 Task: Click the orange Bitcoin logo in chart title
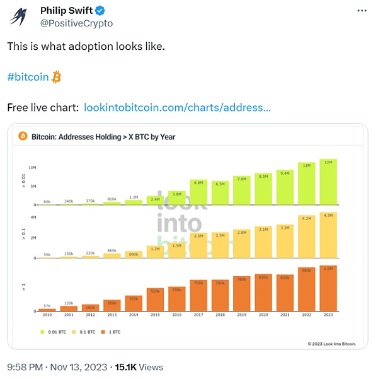(23, 136)
